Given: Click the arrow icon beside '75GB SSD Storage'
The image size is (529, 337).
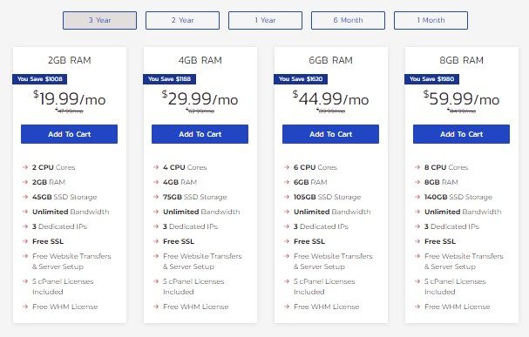Looking at the screenshot, I should (x=156, y=197).
